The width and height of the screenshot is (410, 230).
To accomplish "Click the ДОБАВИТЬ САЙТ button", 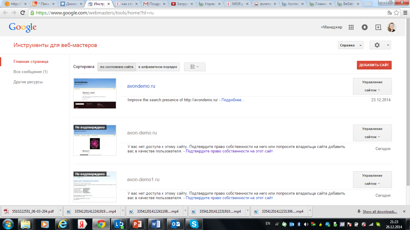I will point(374,65).
